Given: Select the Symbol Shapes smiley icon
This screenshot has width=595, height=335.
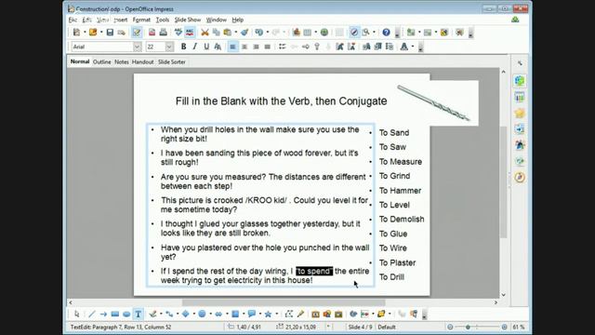Looking at the screenshot, I should (x=203, y=315).
